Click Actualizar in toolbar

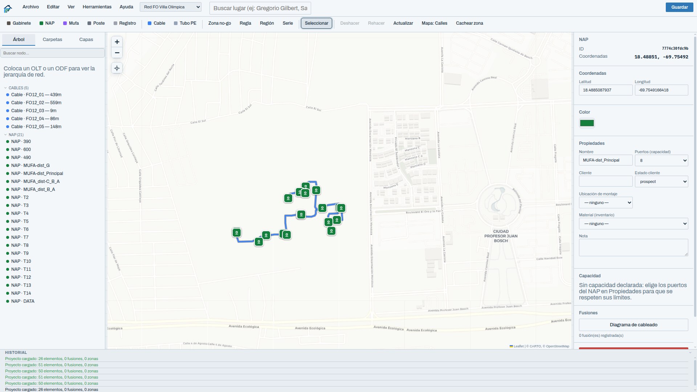403,23
